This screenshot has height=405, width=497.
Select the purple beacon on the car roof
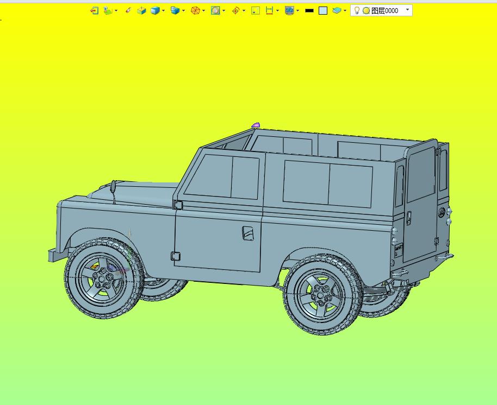pyautogui.click(x=256, y=125)
